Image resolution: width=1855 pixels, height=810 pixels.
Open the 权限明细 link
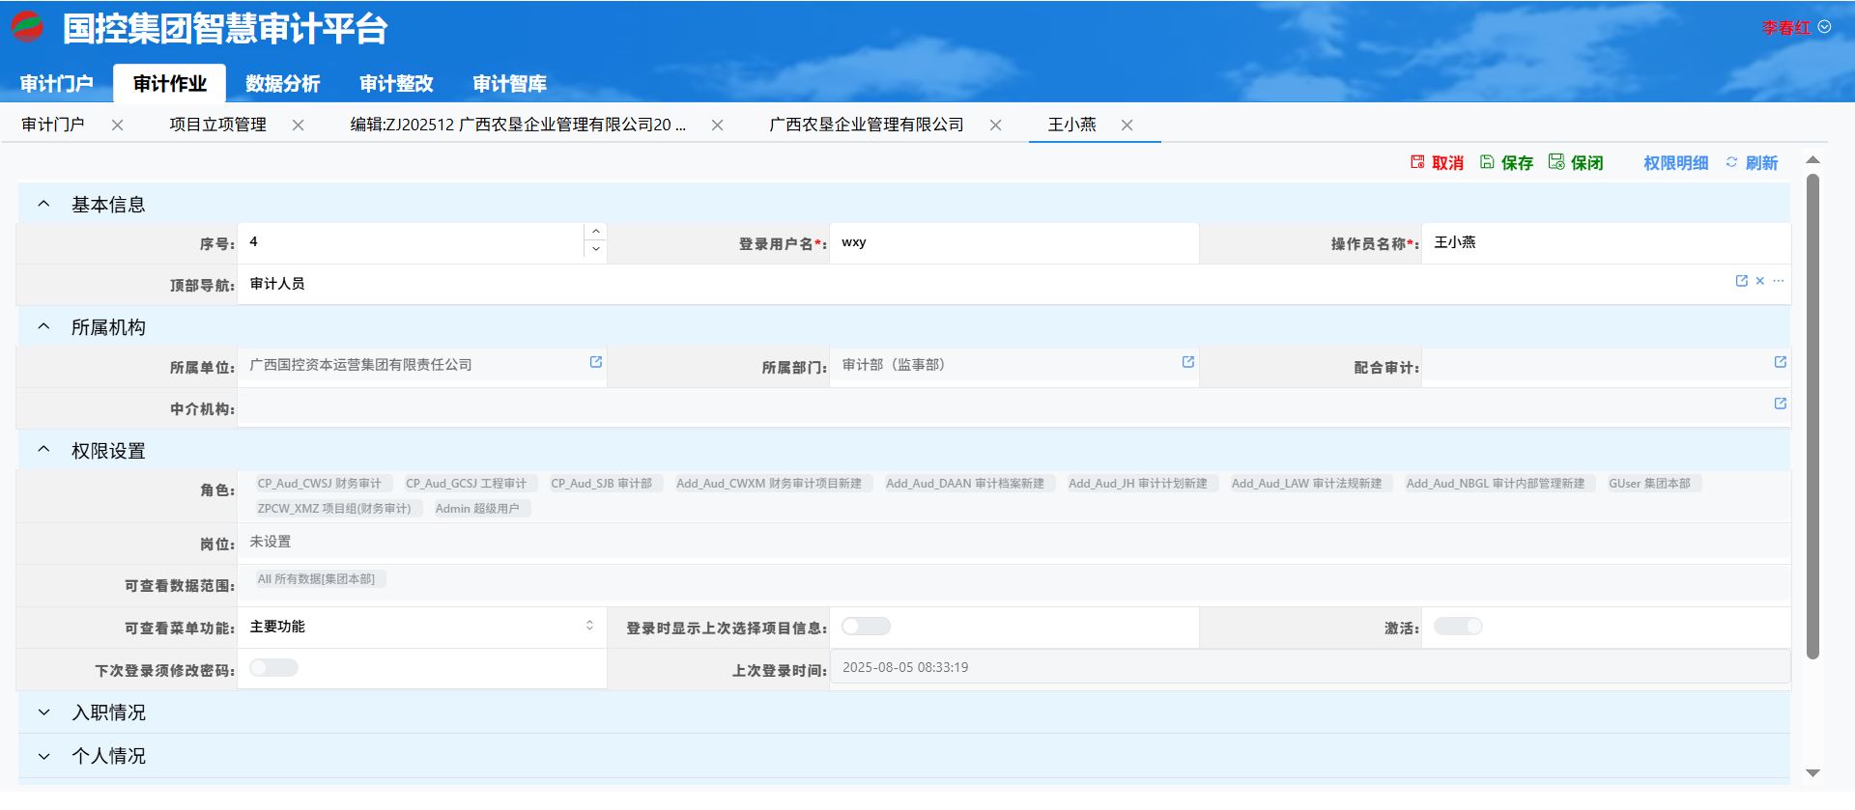[x=1675, y=163]
